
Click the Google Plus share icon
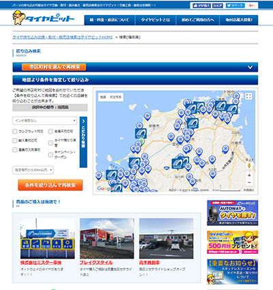[251, 5]
